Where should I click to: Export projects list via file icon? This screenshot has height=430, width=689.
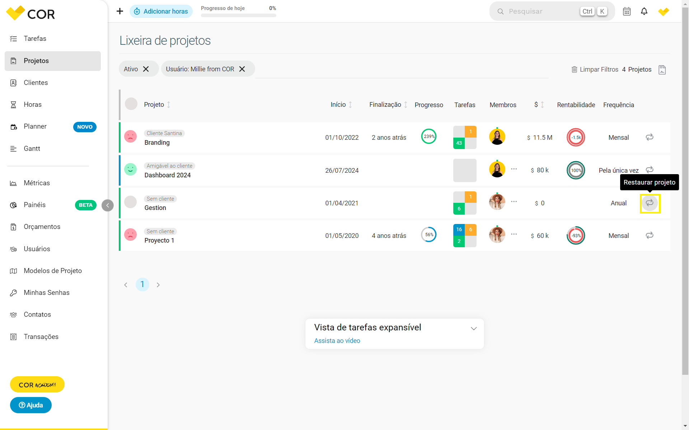pos(662,70)
